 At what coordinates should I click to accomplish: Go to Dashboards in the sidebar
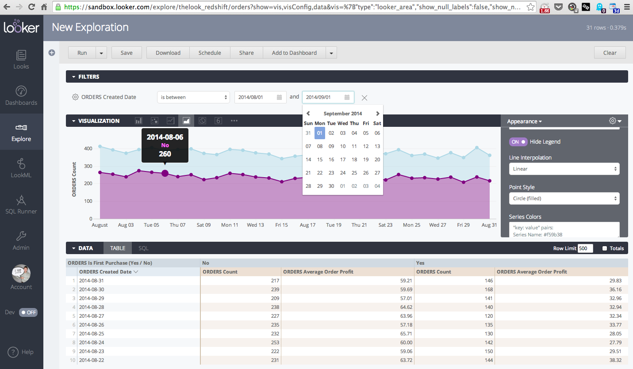(21, 96)
